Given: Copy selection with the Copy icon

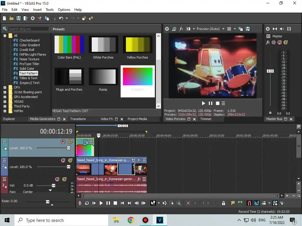Looking at the screenshot, I should coord(47,18).
